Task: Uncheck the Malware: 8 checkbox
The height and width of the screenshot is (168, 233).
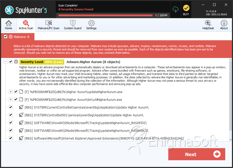Action: (x=5, y=36)
